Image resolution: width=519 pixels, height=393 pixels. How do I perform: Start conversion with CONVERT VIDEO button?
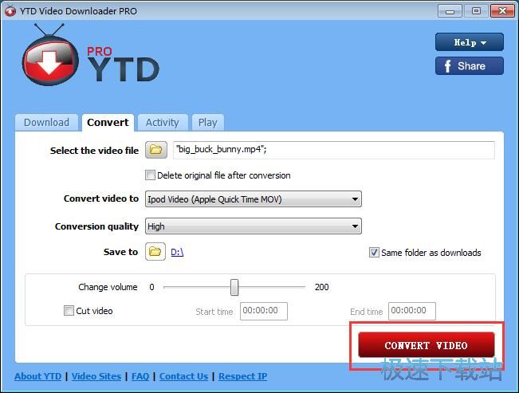coord(427,345)
